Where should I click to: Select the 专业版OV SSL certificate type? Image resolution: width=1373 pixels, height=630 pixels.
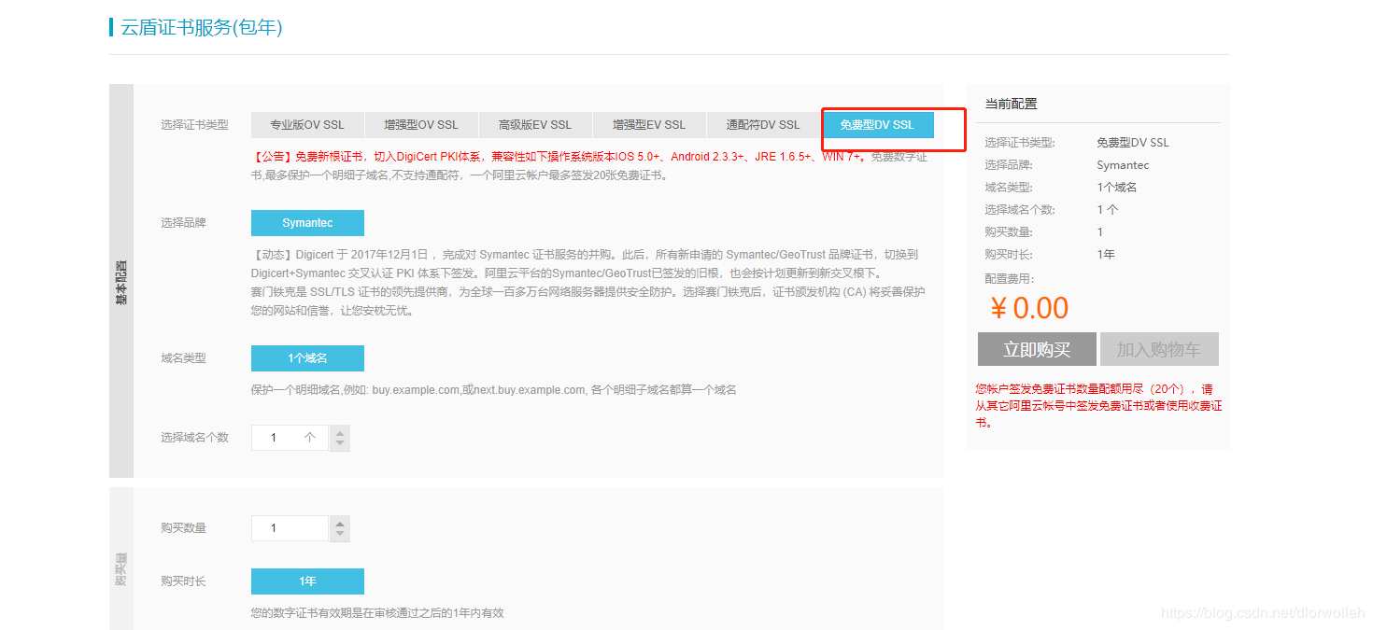[307, 125]
